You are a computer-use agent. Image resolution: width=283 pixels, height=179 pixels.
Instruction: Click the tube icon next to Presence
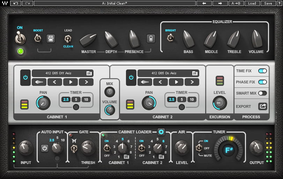point(151,38)
